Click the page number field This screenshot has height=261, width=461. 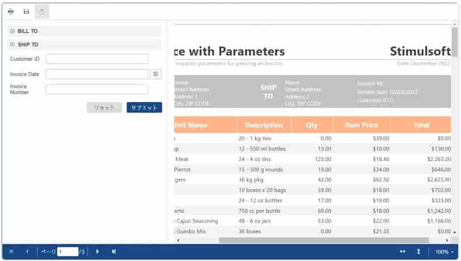pos(68,252)
